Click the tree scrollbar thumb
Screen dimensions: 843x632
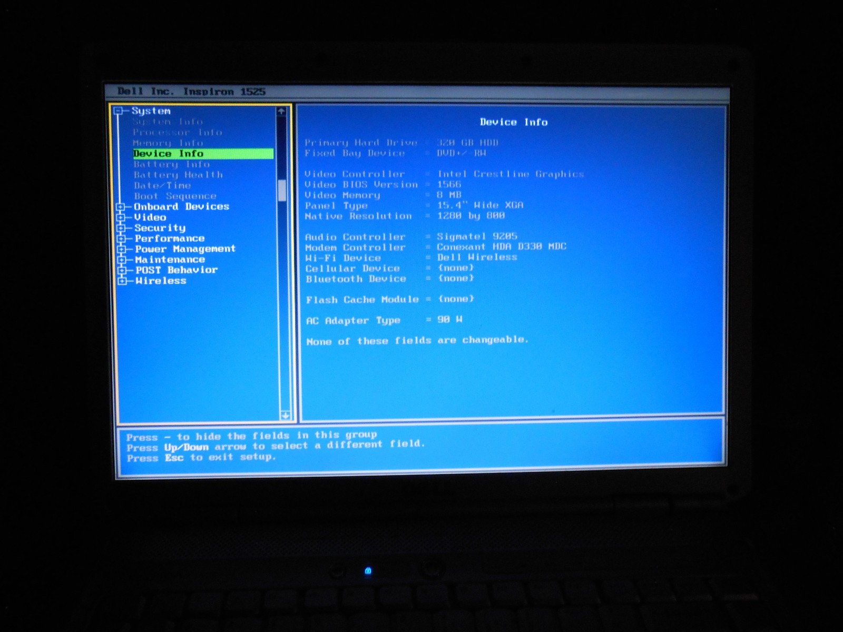click(x=282, y=190)
